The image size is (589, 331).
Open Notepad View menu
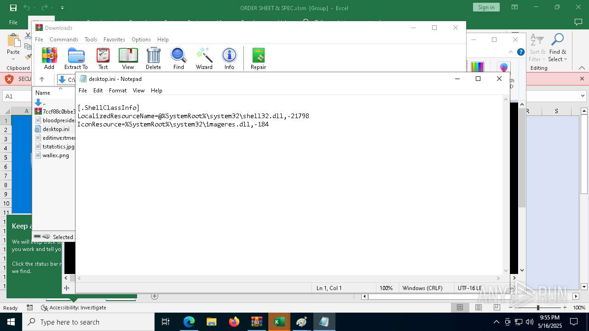pos(139,91)
